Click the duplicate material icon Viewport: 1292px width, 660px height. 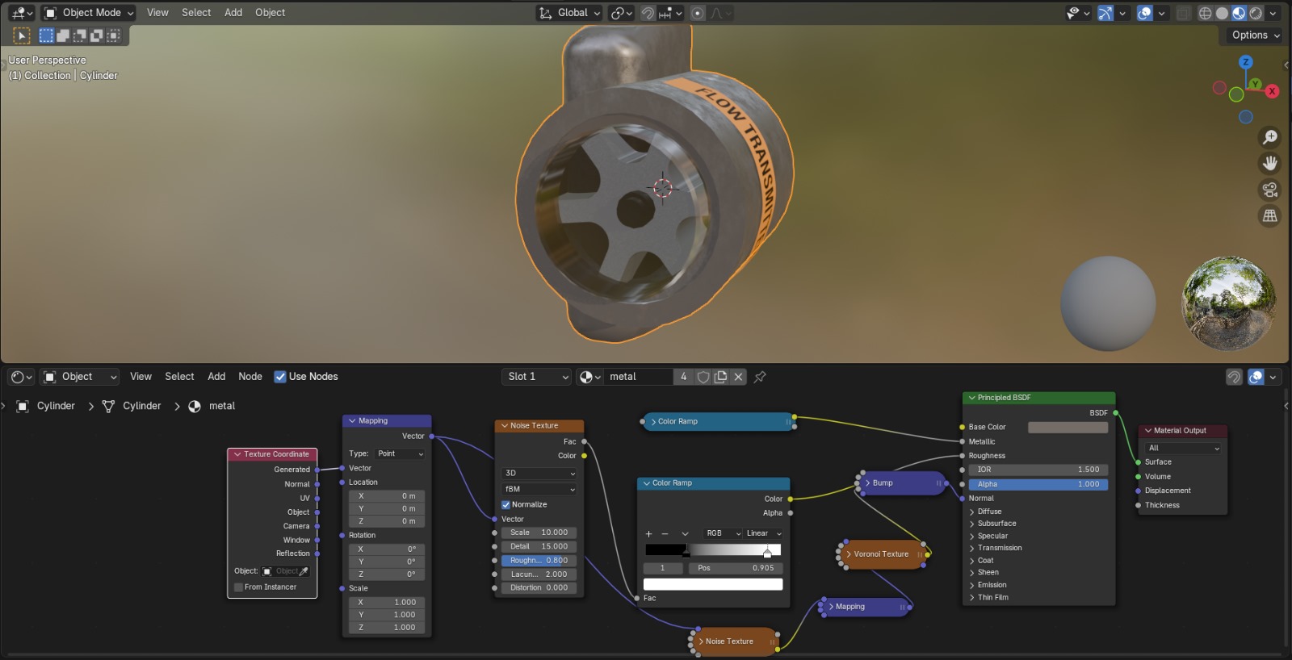tap(721, 377)
